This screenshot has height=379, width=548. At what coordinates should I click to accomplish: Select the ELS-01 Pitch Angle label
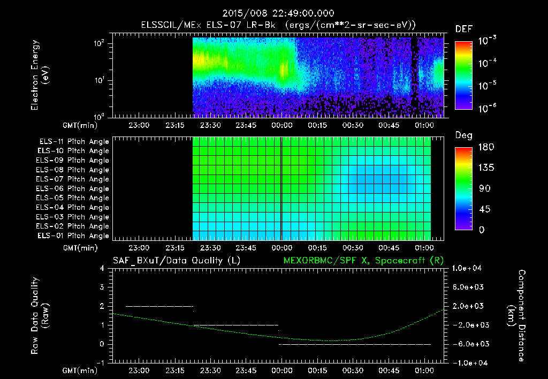73,236
